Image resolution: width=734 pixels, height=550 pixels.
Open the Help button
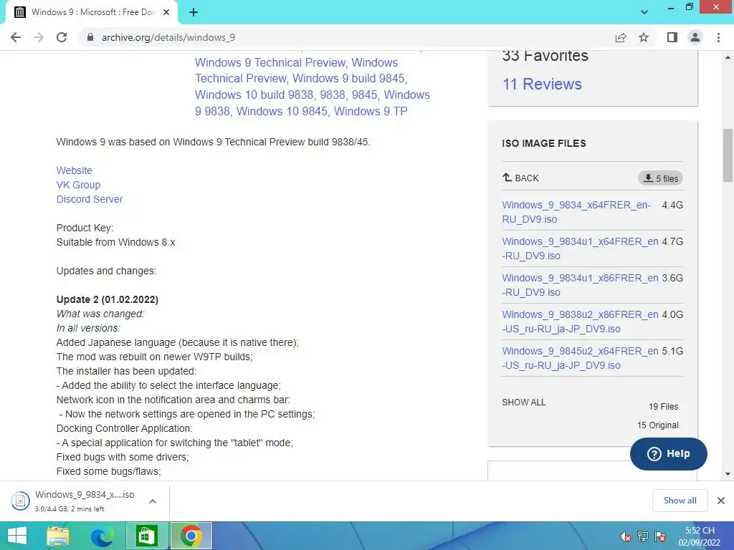tap(669, 453)
